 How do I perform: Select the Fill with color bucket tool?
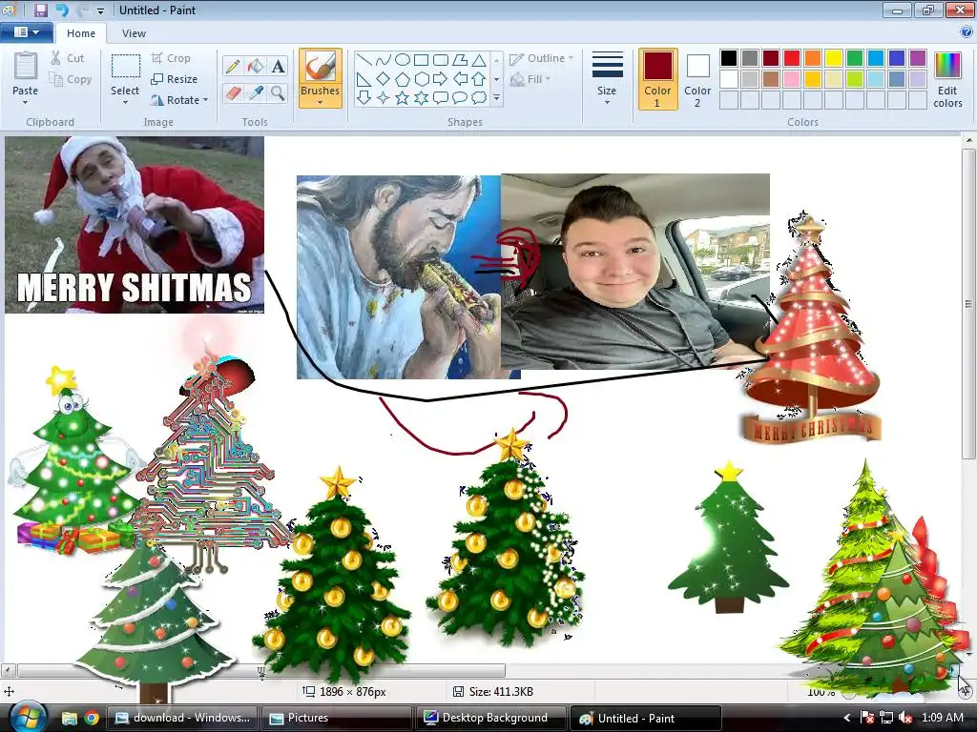coord(256,66)
